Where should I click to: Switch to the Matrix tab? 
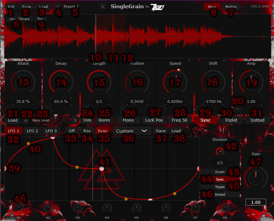pyautogui.click(x=231, y=7)
